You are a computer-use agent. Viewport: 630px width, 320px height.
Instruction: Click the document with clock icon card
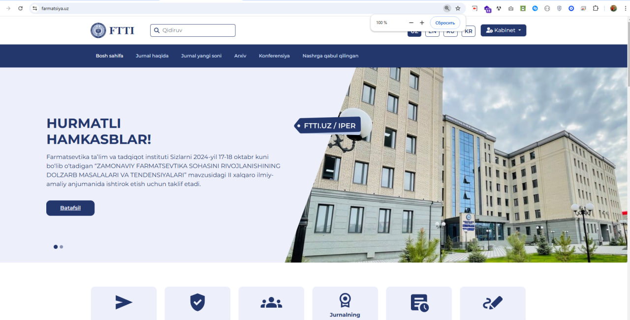pyautogui.click(x=419, y=303)
